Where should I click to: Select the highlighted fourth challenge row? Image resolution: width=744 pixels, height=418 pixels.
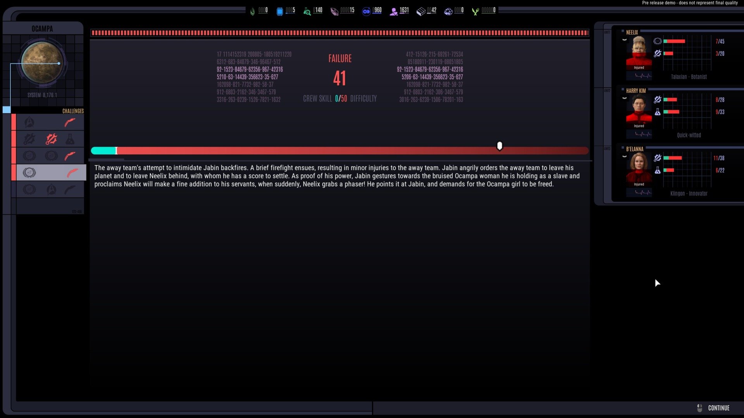[50, 173]
